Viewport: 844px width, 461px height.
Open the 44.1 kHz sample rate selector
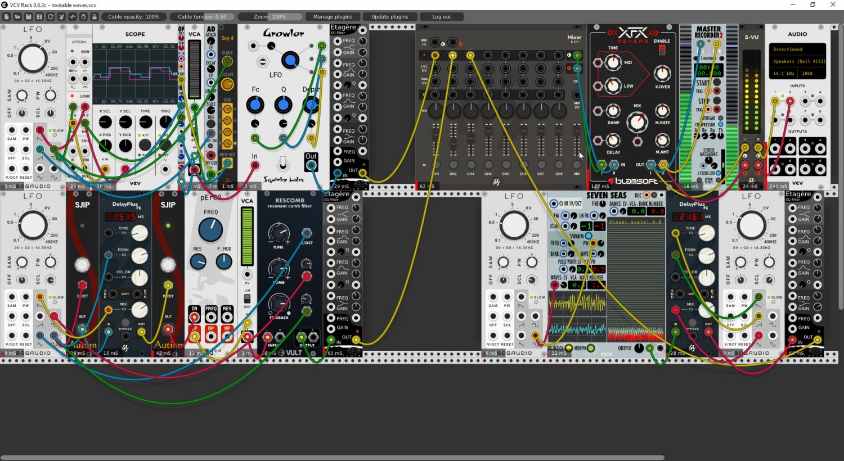click(x=783, y=74)
